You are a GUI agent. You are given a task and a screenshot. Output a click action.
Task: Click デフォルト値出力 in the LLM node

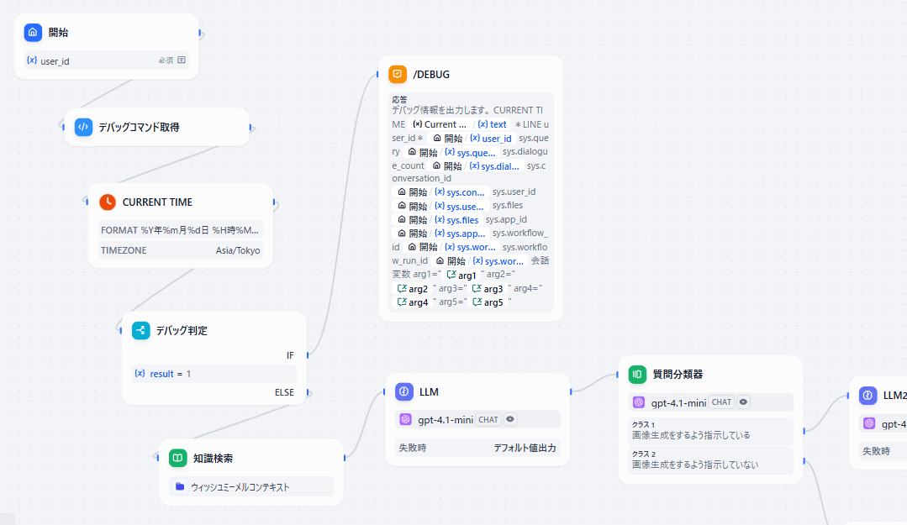(x=525, y=448)
